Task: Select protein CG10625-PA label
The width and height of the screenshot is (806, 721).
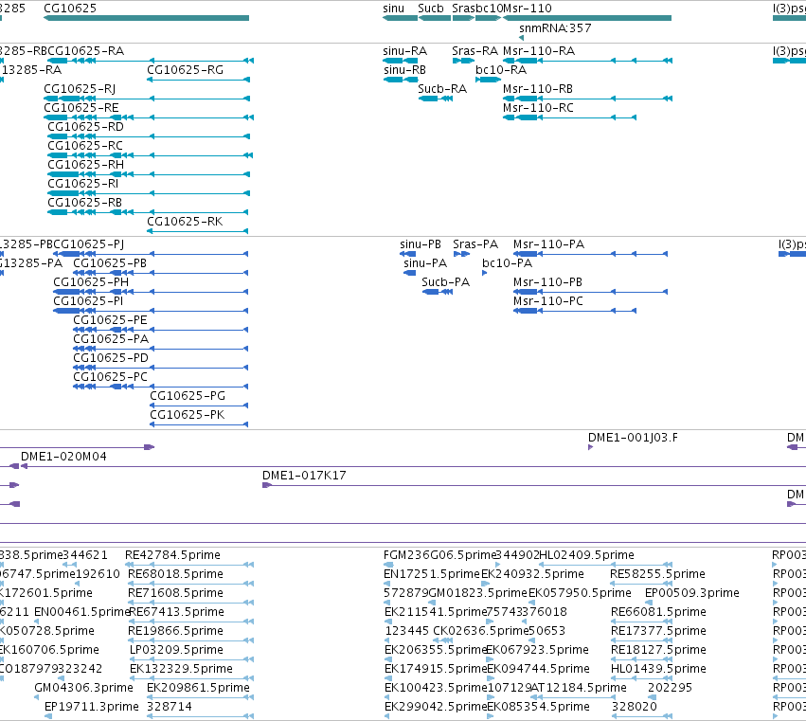Action: click(x=111, y=339)
